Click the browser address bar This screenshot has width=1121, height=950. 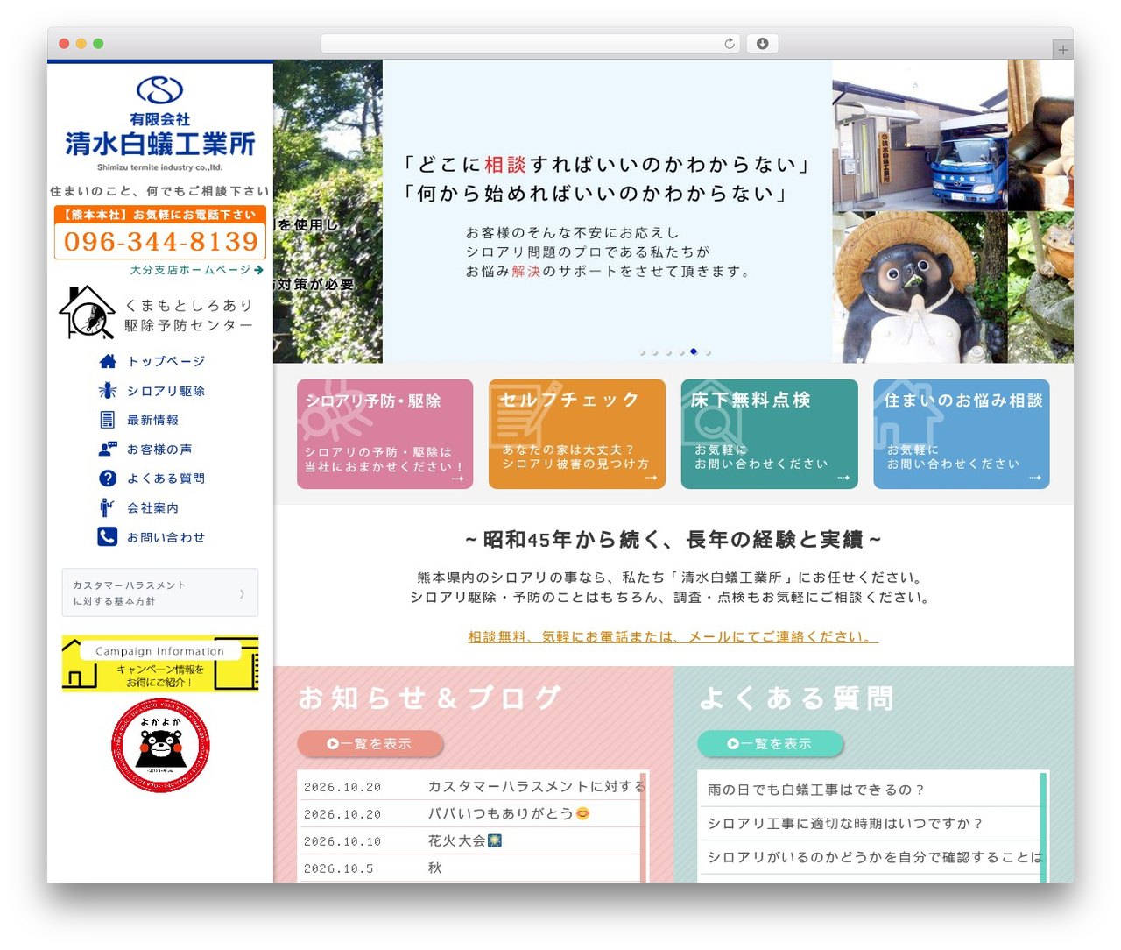click(x=531, y=44)
